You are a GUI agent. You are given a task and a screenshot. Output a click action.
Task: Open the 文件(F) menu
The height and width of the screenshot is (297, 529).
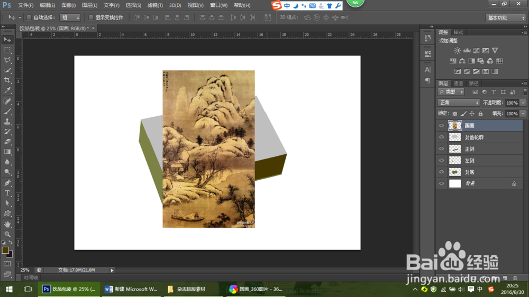point(25,5)
